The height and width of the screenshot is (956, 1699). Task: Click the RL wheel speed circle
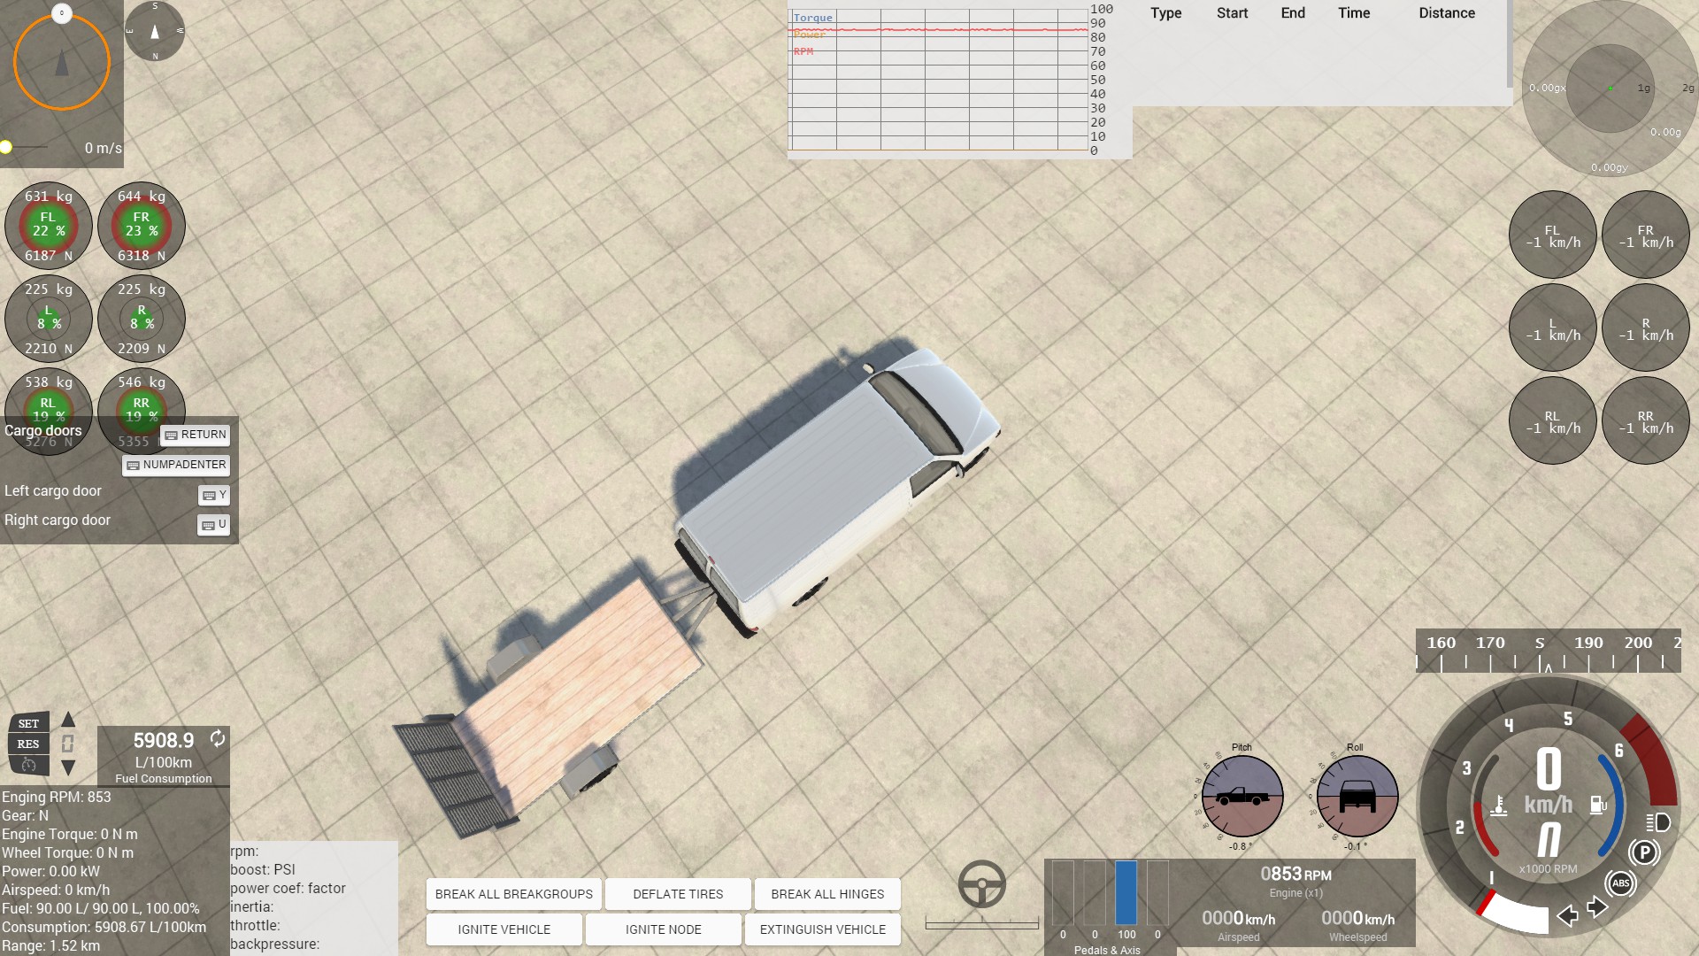(1553, 420)
